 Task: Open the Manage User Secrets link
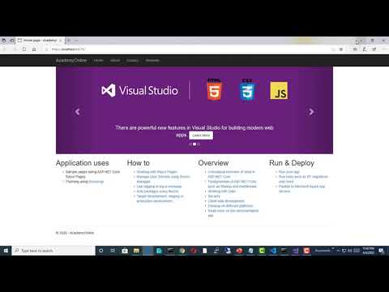(163, 179)
